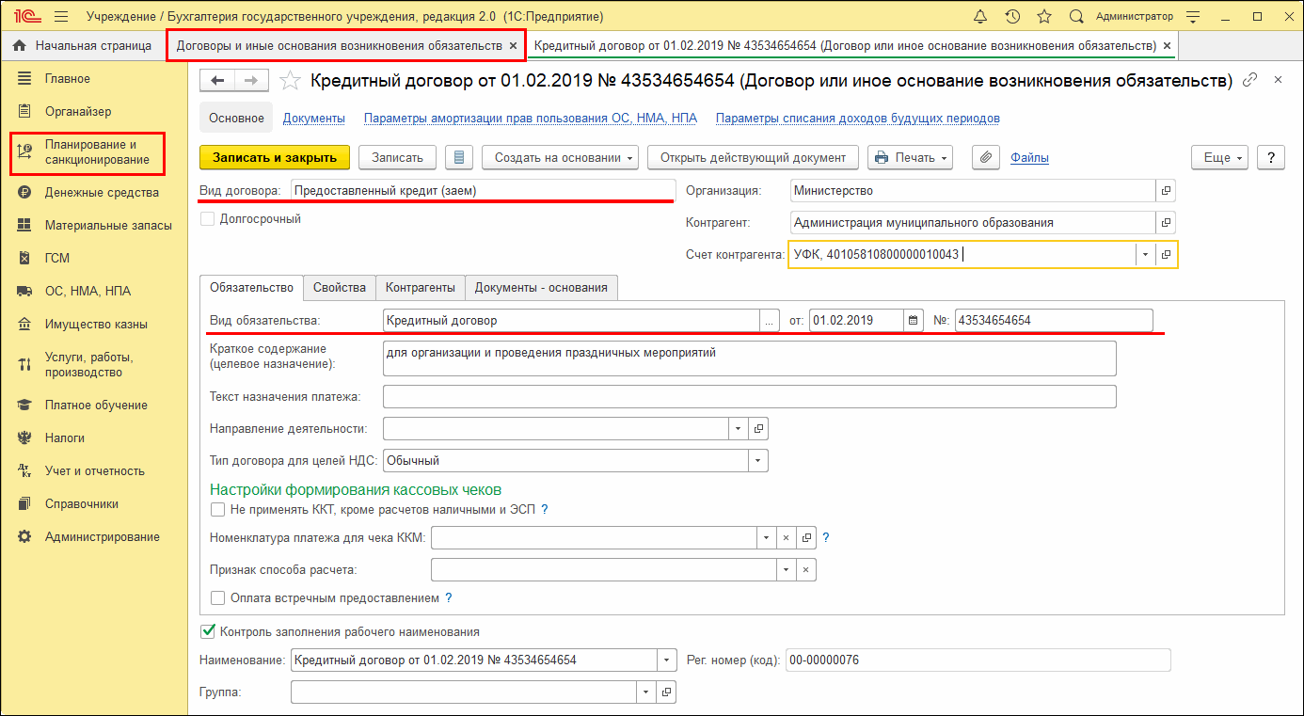1304x716 pixels.
Task: Open Контрагент field's open-form icon
Action: click(1167, 223)
